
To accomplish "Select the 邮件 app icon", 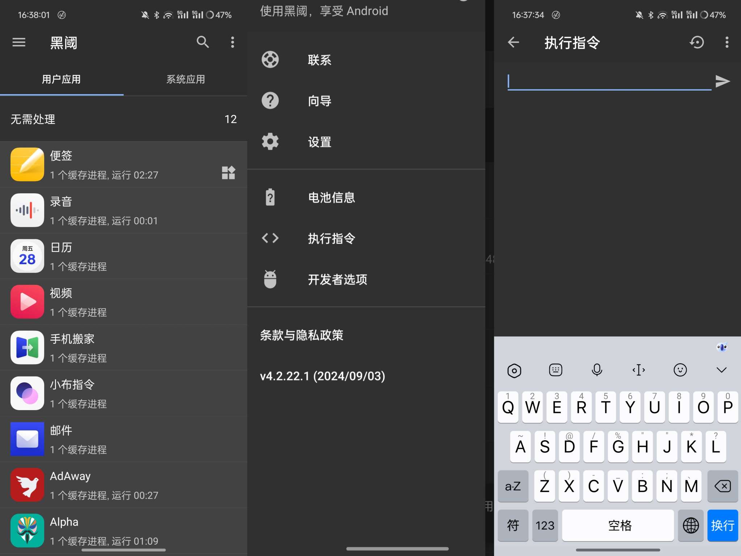I will [x=27, y=439].
